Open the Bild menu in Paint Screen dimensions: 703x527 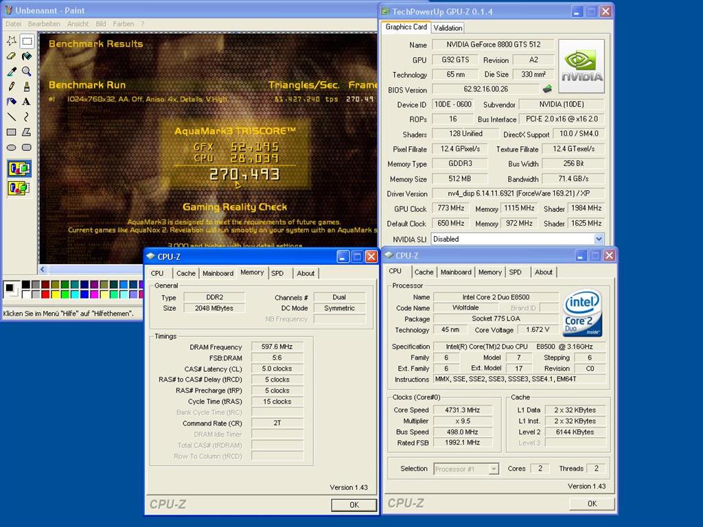point(101,24)
